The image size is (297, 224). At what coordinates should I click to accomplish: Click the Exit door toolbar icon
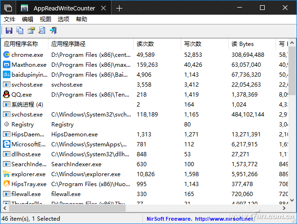pyautogui.click(x=53, y=30)
